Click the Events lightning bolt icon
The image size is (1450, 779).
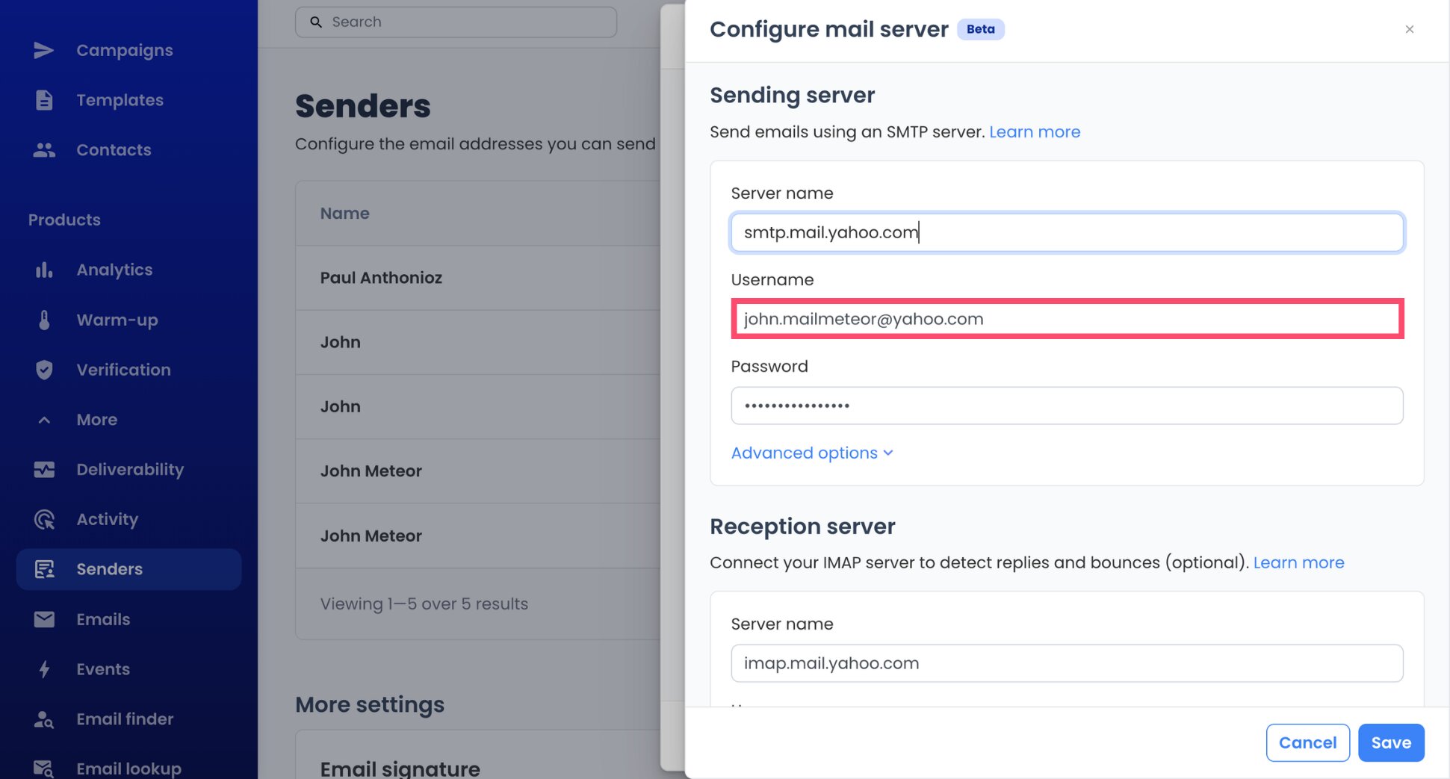point(44,669)
